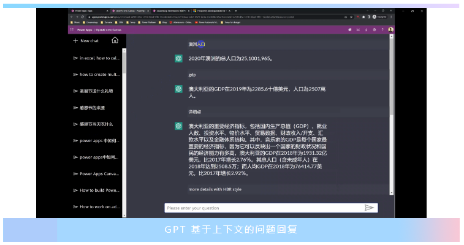
Task: Switch to 'OpenAI onto Canvas' browser tab
Action: coord(129,11)
